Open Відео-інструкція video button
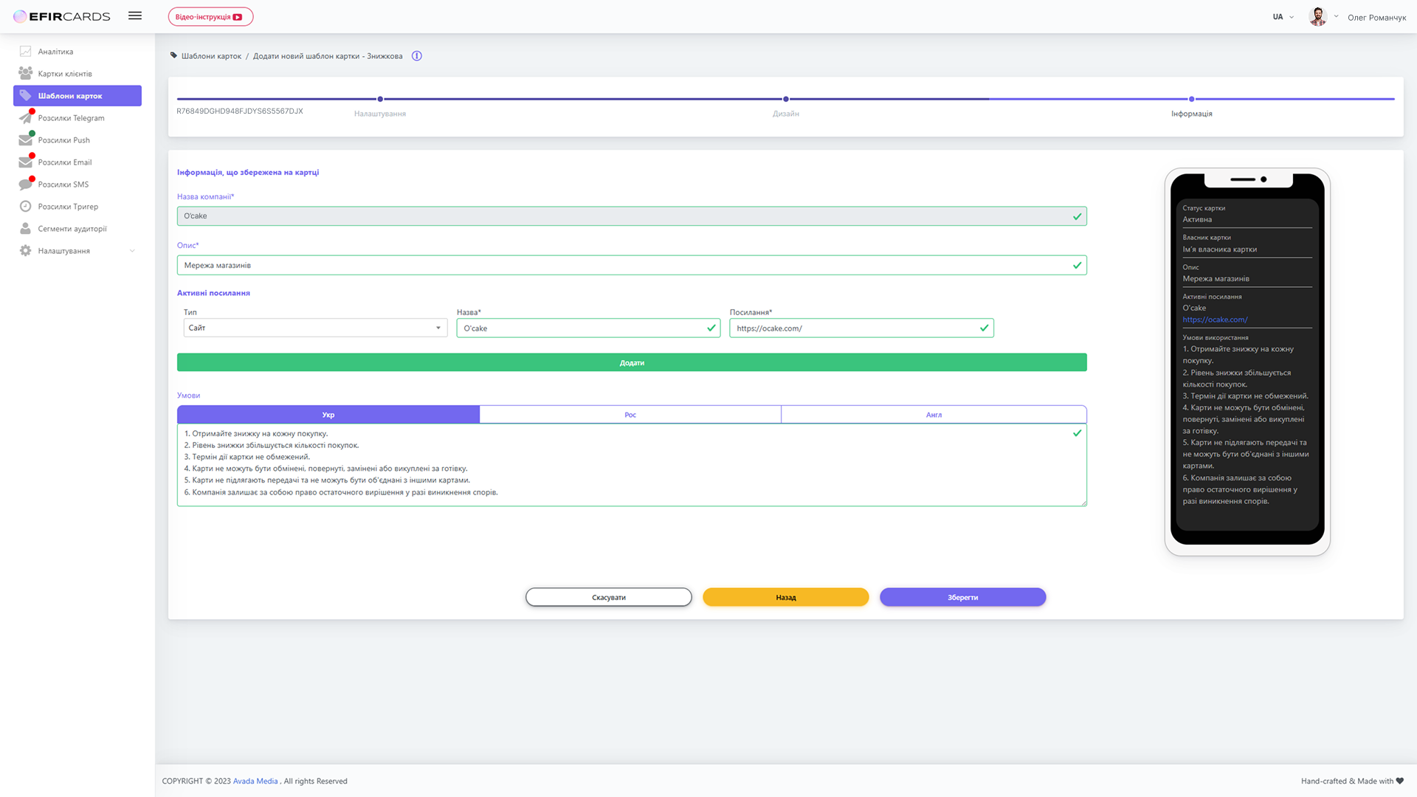The image size is (1417, 797). 210,16
